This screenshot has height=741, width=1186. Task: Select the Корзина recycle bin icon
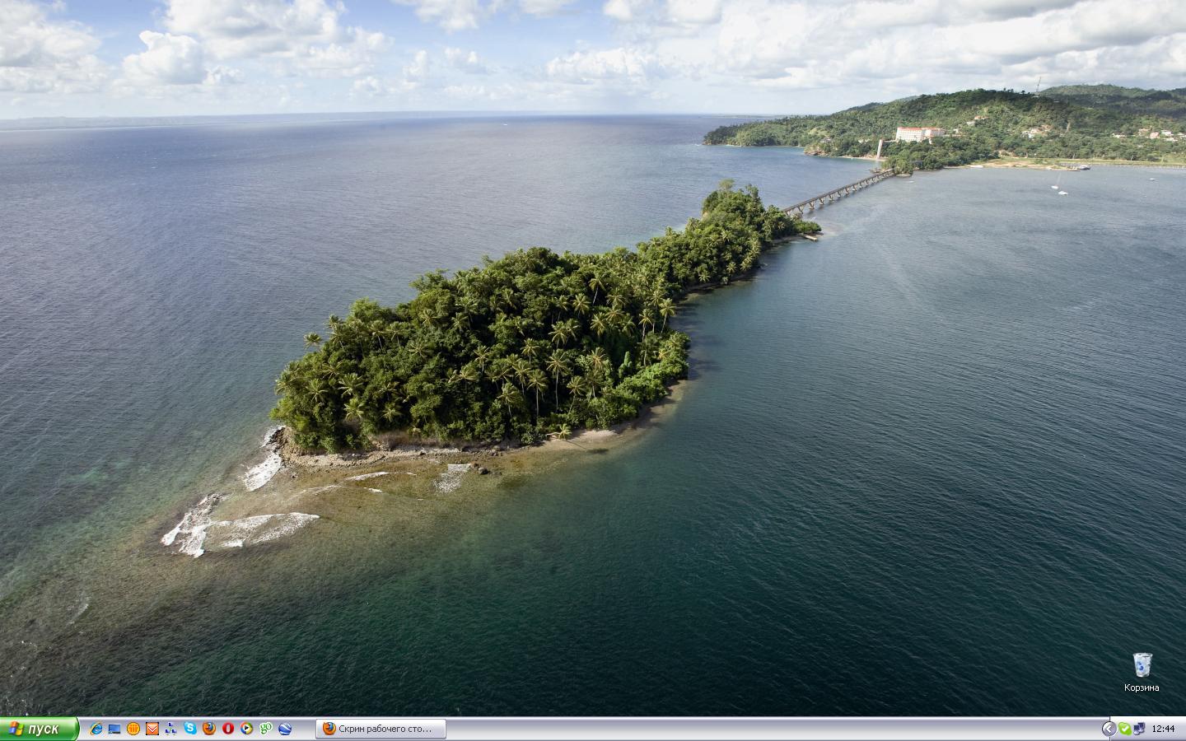pyautogui.click(x=1142, y=664)
